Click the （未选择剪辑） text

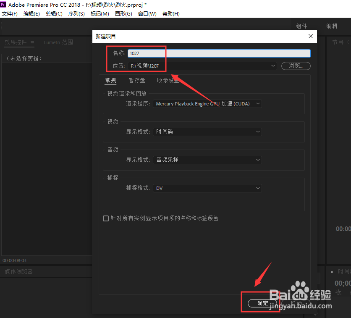(x=24, y=58)
